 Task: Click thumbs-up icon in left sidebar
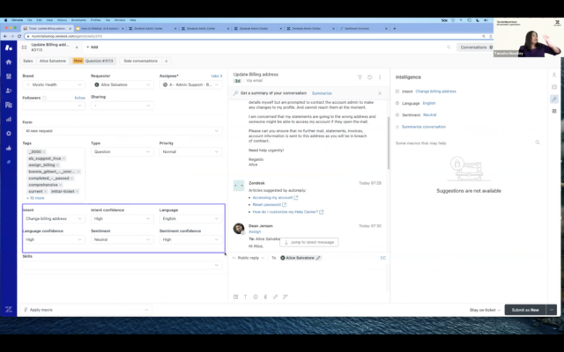(9, 148)
